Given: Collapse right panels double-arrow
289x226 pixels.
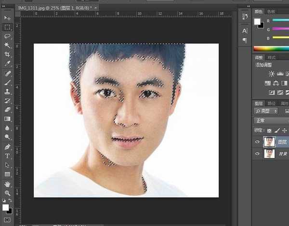Looking at the screenshot, I should [x=249, y=6].
